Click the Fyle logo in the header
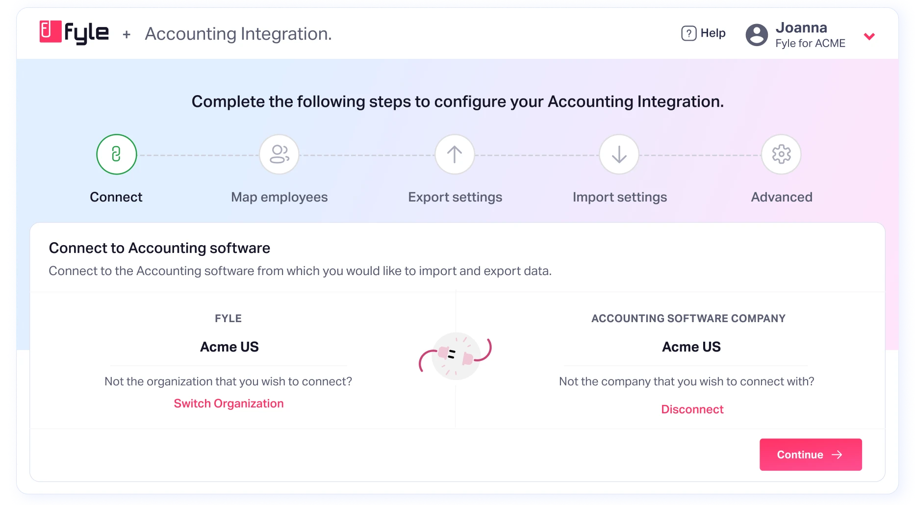915x505 pixels. click(x=74, y=32)
